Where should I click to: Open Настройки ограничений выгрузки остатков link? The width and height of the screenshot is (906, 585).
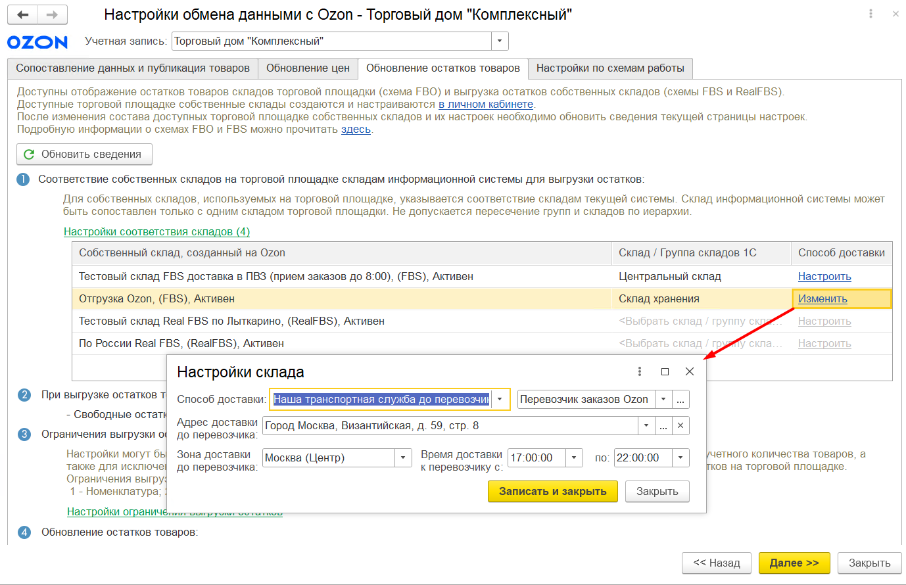[x=175, y=512]
